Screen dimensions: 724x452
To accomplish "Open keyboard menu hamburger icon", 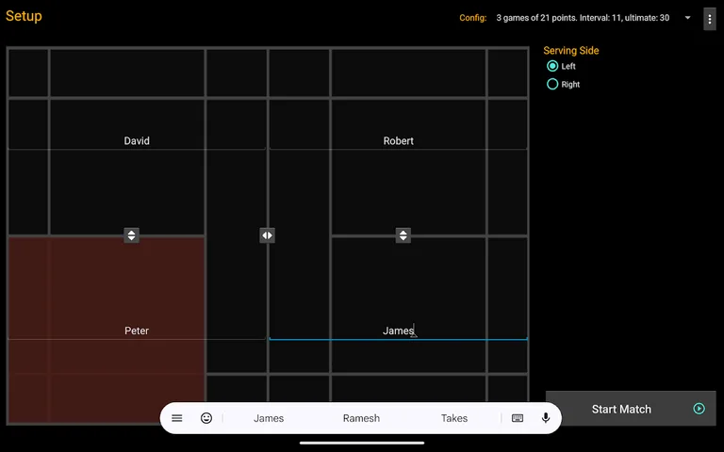I will pyautogui.click(x=177, y=418).
